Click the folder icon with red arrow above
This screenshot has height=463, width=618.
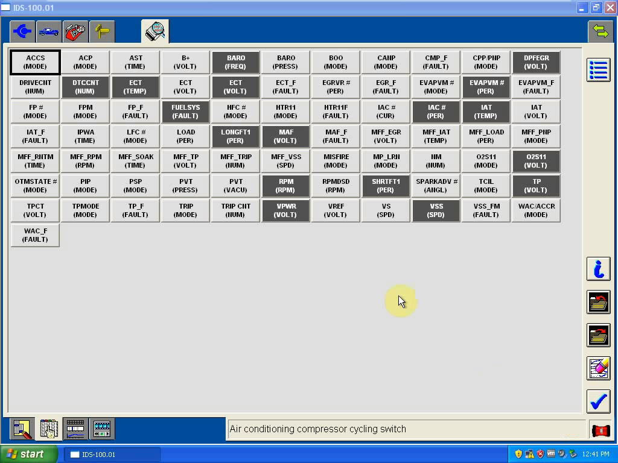(598, 302)
